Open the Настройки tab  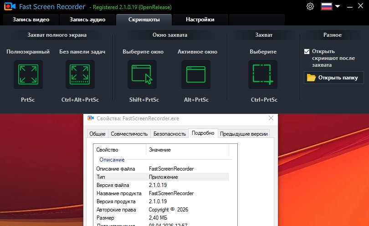tap(200, 20)
